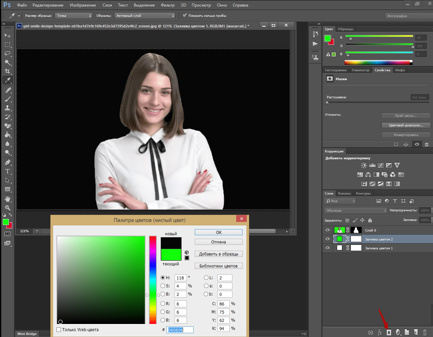Screen dimensions: 433x337
Task: Select the Lasso tool
Action: coord(7,53)
